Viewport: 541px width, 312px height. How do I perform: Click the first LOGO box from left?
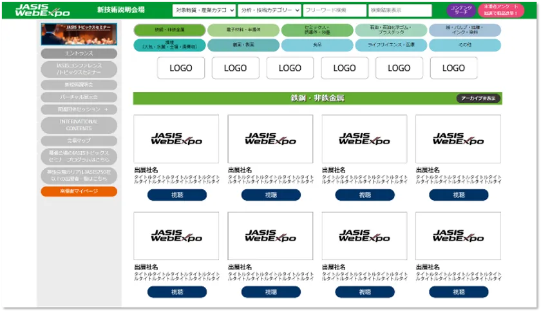coord(181,68)
